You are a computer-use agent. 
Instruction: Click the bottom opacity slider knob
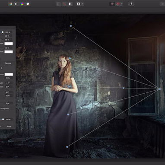pos(3,119)
